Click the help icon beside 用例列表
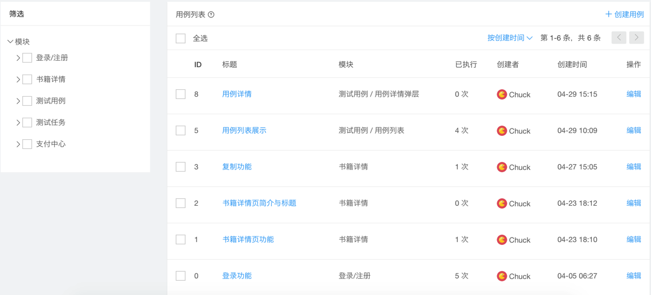Screen dimensions: 651x295 click(x=211, y=15)
